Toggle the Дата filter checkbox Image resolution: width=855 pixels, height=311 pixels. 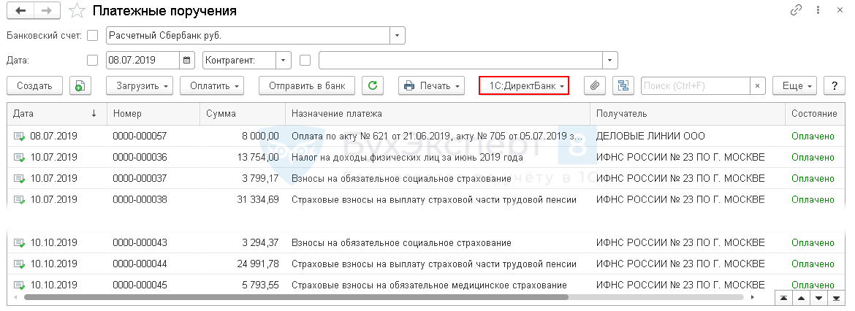[x=92, y=60]
